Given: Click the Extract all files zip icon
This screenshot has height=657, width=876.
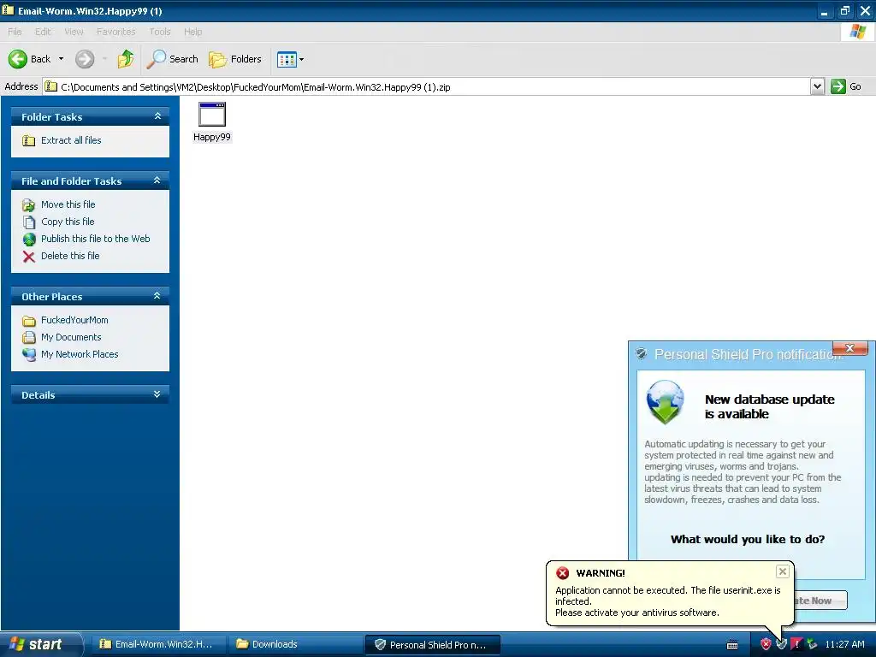Looking at the screenshot, I should pyautogui.click(x=28, y=141).
